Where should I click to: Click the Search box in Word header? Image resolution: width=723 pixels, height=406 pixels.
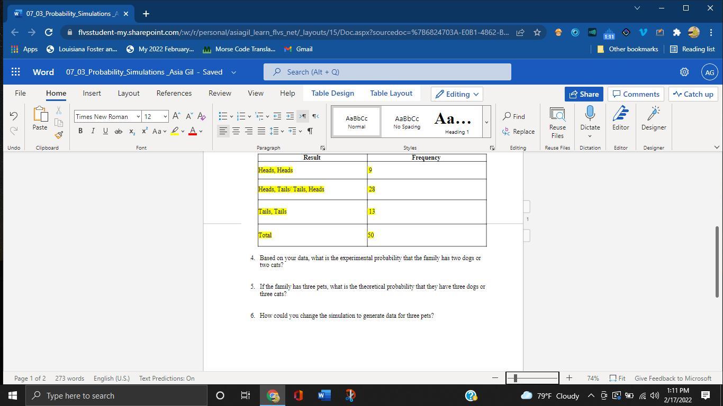click(x=387, y=72)
